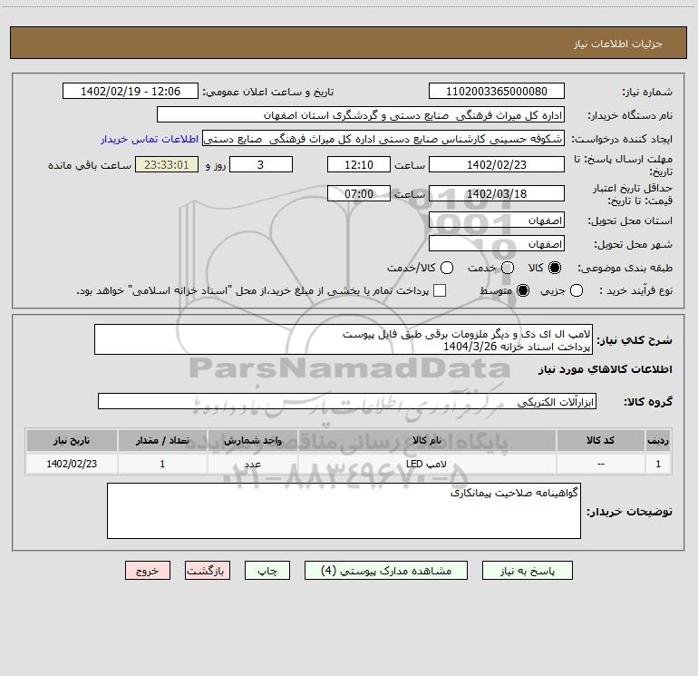Select the quantity cell showing 1
The height and width of the screenshot is (676, 698).
[x=162, y=464]
